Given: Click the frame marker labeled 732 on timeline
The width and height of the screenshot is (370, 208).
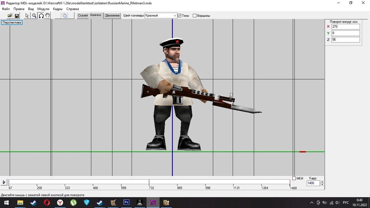Looking at the screenshot, I should (x=151, y=188).
